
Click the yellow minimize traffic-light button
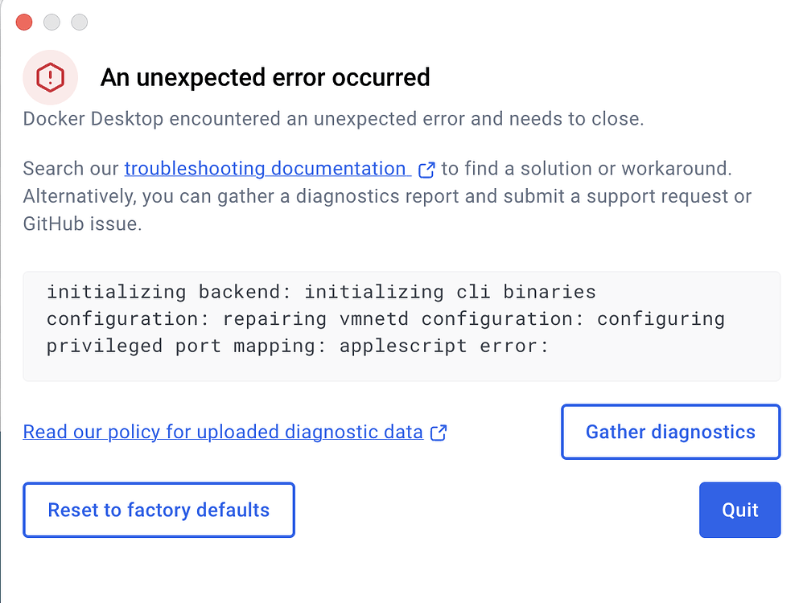click(x=51, y=22)
